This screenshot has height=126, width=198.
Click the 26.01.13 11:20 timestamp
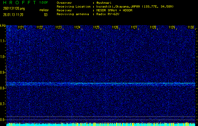click(14, 14)
